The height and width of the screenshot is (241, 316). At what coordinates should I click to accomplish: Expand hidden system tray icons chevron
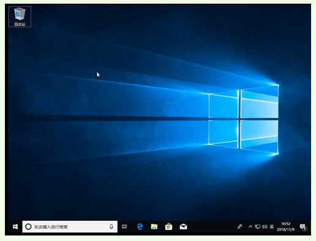click(250, 226)
